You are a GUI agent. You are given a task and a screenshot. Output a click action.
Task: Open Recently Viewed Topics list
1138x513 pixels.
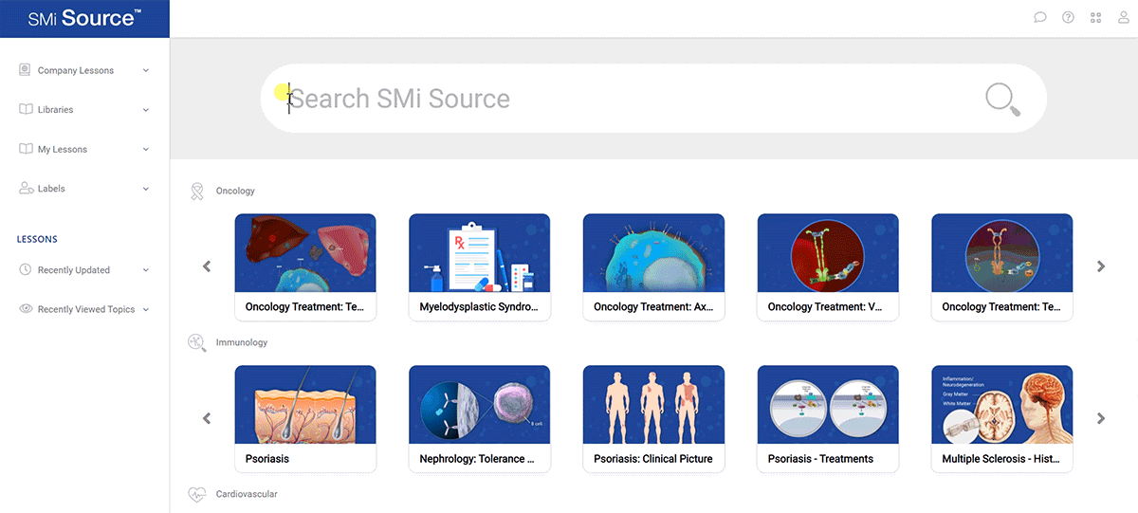[x=85, y=309]
